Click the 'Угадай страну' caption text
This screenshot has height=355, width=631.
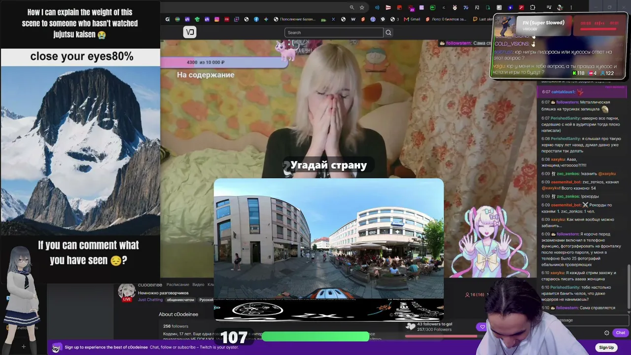pyautogui.click(x=329, y=165)
